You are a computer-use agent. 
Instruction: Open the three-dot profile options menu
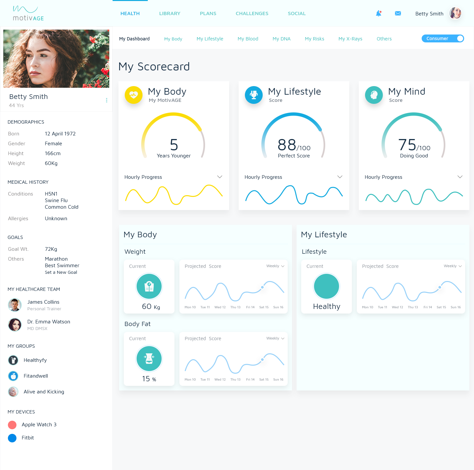pos(107,100)
